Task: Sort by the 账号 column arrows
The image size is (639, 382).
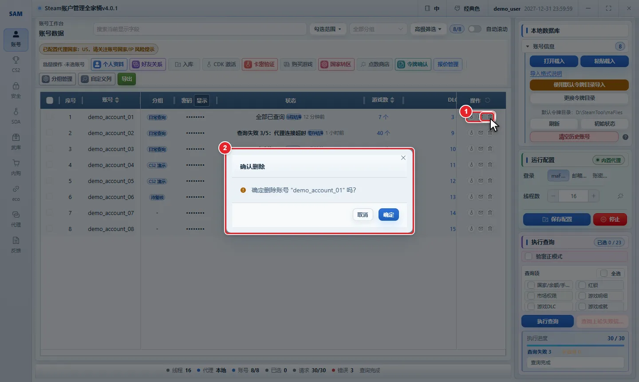Action: [117, 100]
